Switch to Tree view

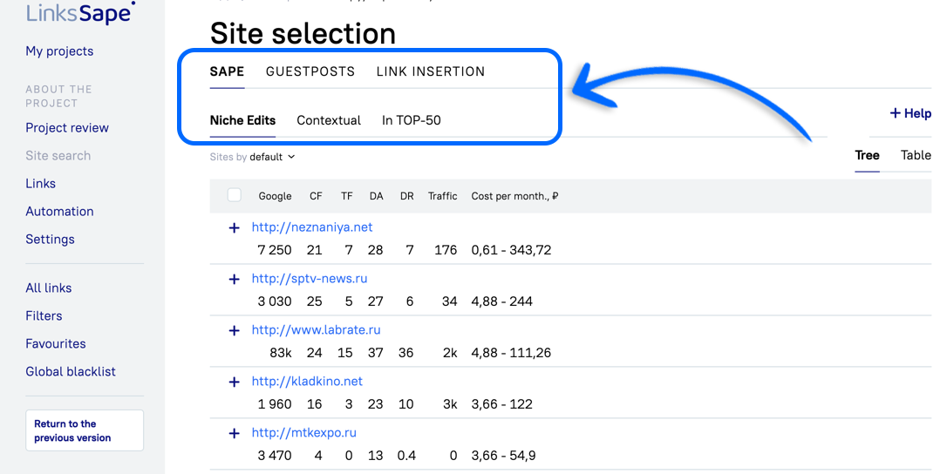[x=867, y=155]
